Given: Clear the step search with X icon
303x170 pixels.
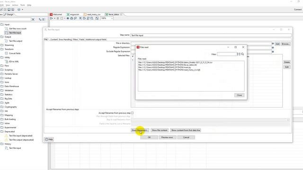Looking at the screenshot, I should [33, 19].
